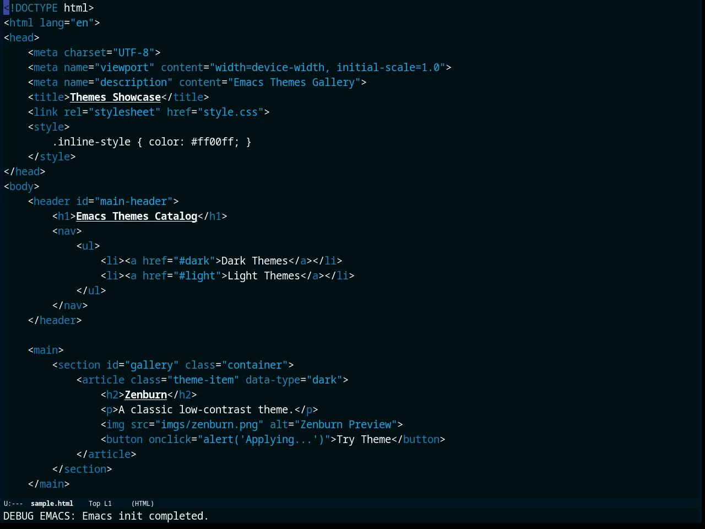Click the '.inline-style' CSS selector

(91, 142)
